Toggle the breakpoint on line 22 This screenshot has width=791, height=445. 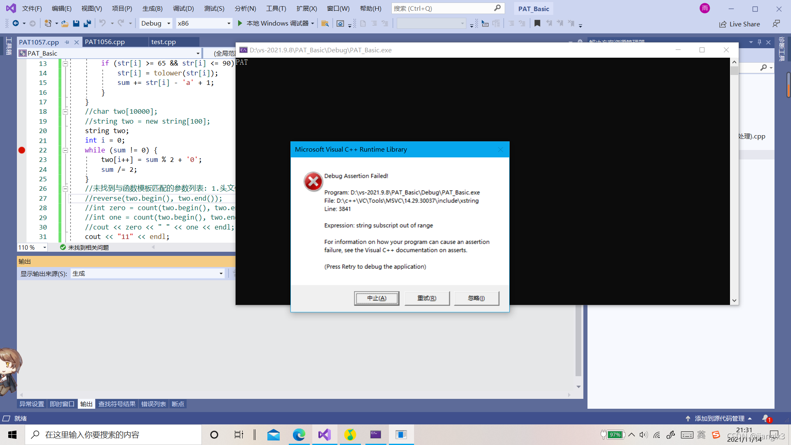tap(22, 150)
